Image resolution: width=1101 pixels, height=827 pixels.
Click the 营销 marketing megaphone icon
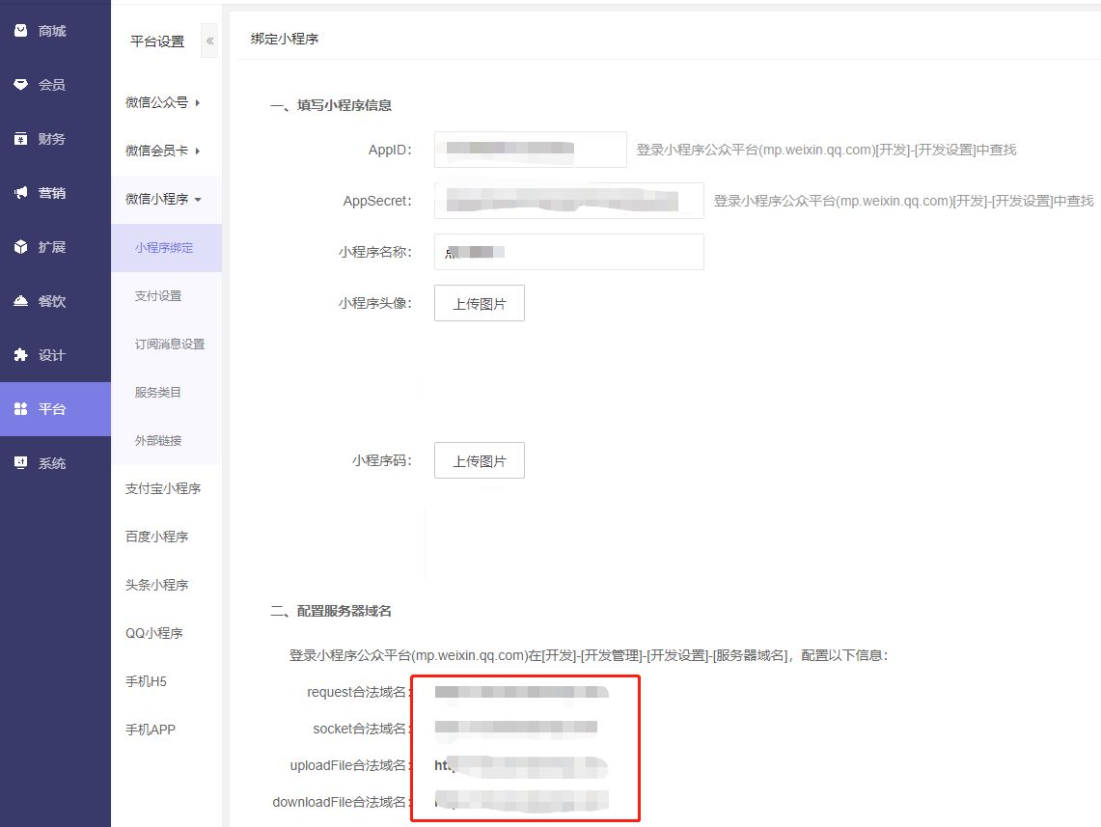(20, 193)
